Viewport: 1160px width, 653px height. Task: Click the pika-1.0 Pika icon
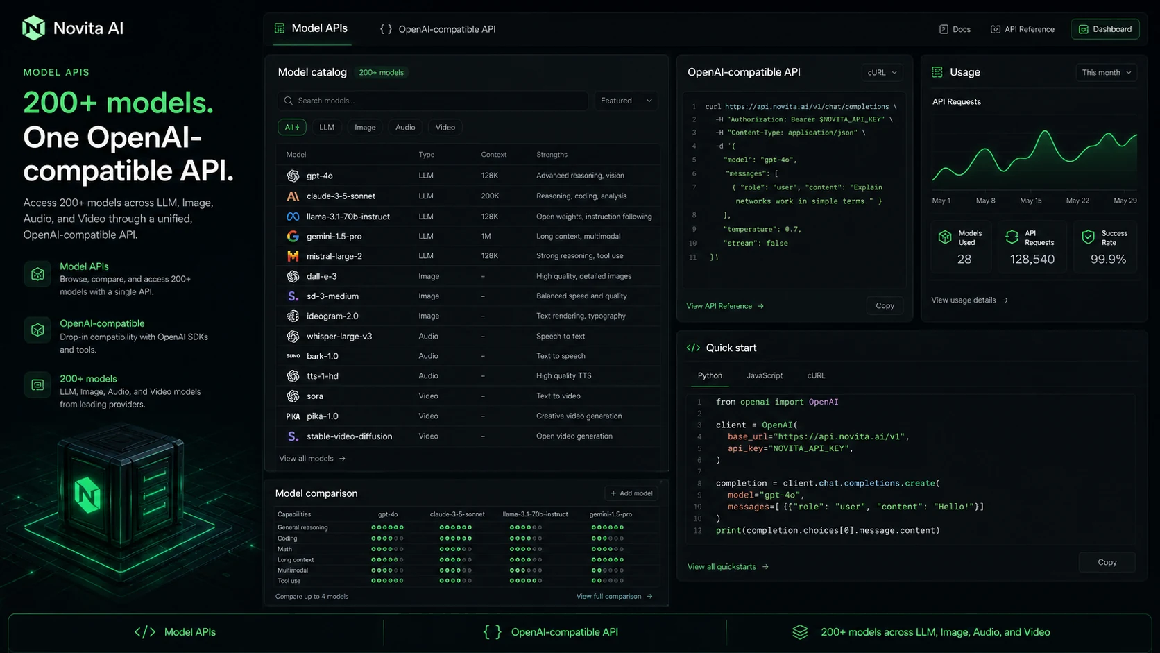(x=293, y=416)
